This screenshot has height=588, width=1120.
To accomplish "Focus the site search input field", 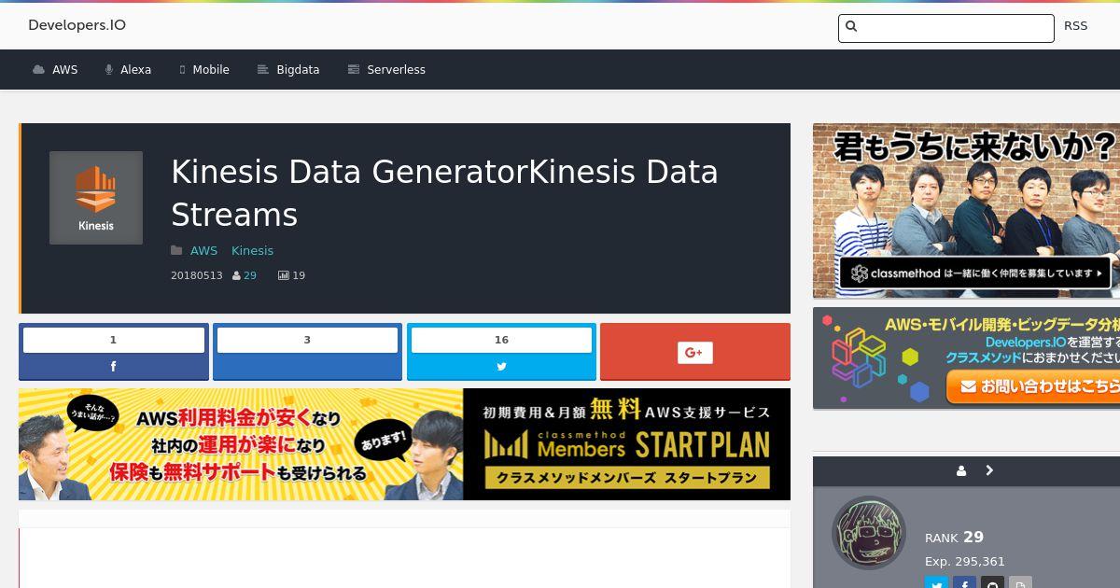I will (x=946, y=28).
